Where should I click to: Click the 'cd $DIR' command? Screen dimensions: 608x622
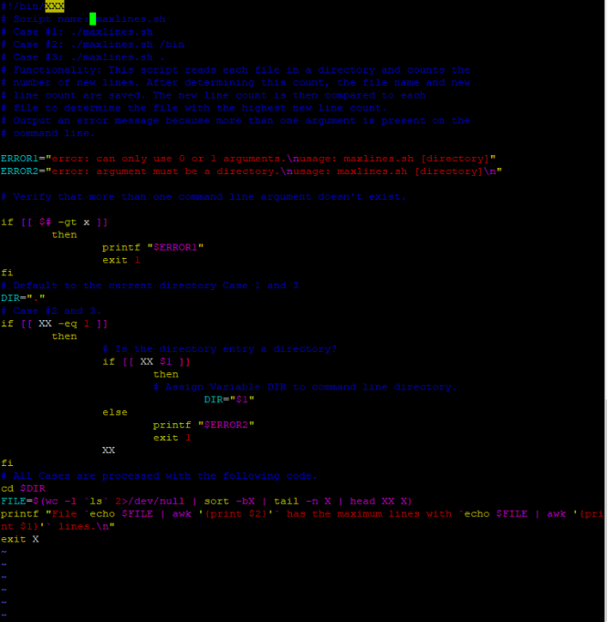tap(23, 488)
